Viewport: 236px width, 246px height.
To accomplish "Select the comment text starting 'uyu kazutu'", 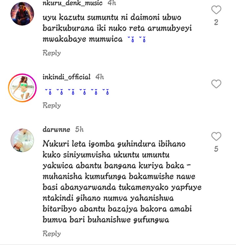I will (117, 28).
